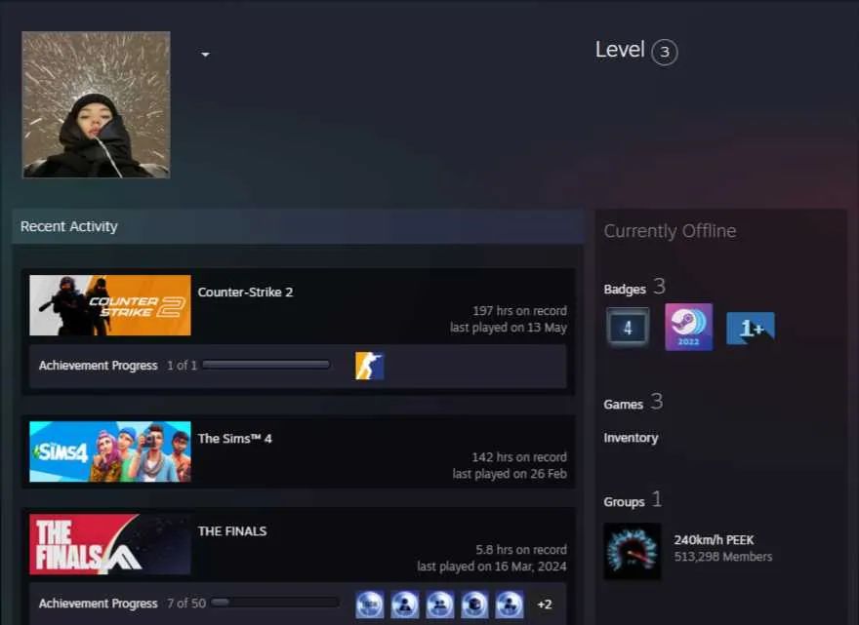Click the '5.8 hrs on record' text

(521, 550)
